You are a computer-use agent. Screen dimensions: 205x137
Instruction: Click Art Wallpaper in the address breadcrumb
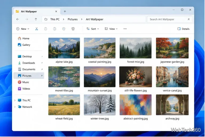(x=94, y=19)
